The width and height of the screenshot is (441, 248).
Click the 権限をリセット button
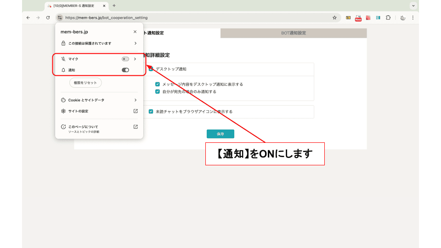(85, 83)
